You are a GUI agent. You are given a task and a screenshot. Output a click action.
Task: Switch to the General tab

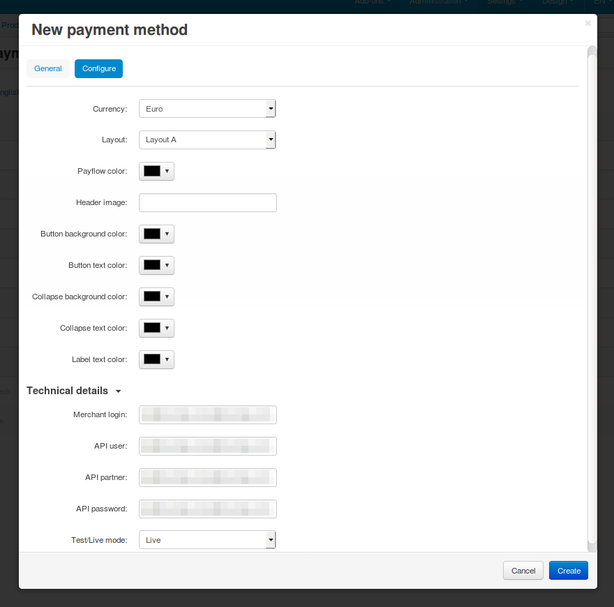pyautogui.click(x=47, y=68)
